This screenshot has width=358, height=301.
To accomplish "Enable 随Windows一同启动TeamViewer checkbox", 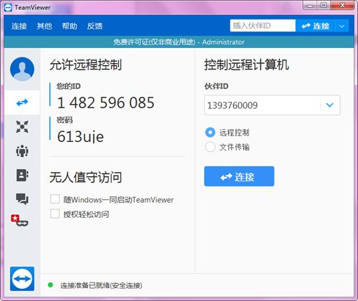I will coord(55,199).
